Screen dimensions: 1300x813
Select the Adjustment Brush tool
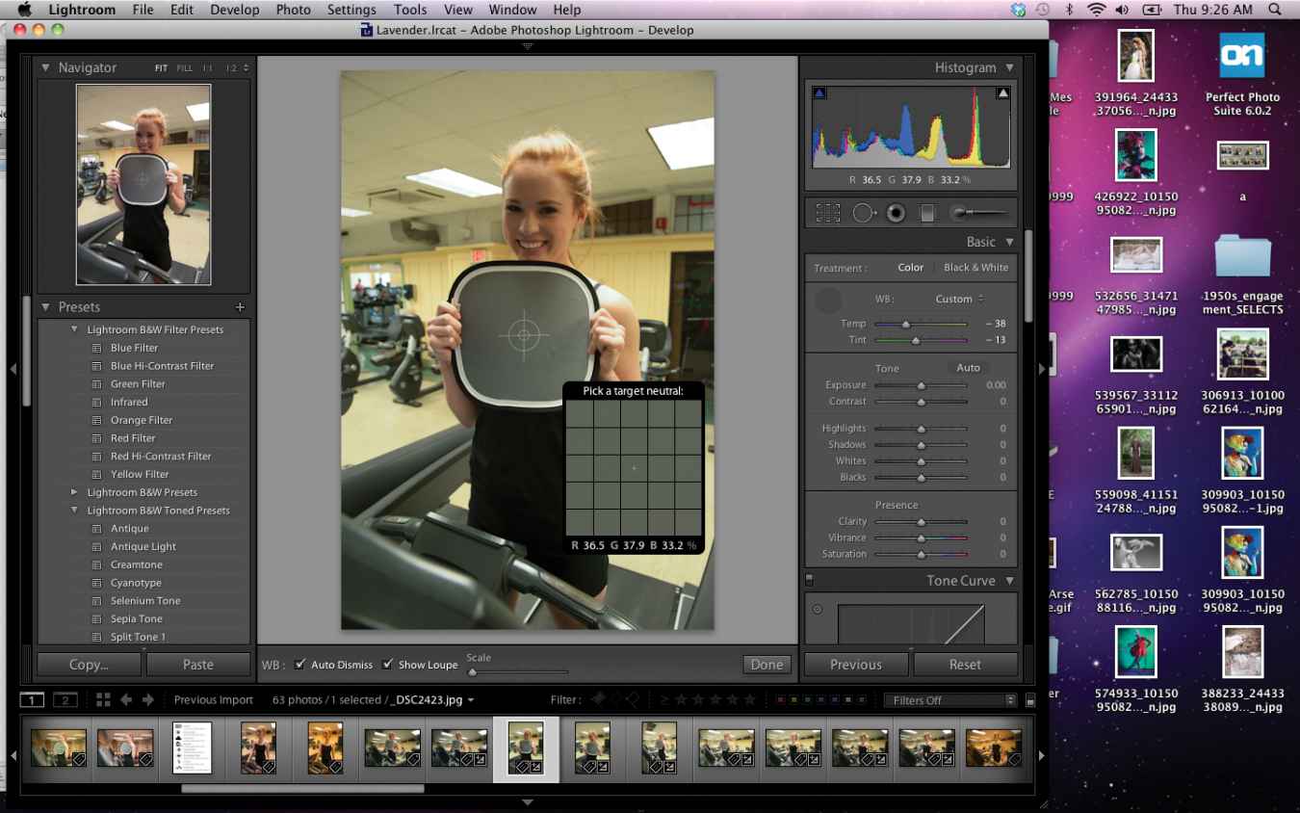(978, 213)
